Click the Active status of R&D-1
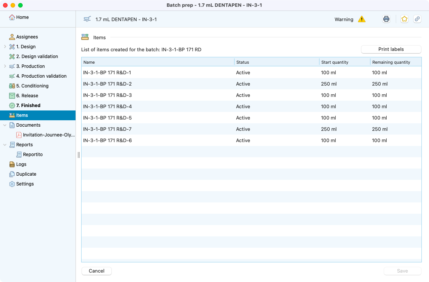Screen dimensions: 429x282 [243, 73]
